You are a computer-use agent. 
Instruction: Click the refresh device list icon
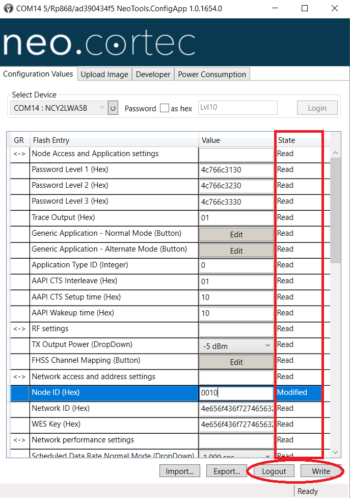113,108
